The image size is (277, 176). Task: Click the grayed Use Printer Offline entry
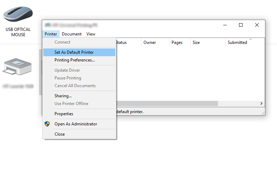point(79,104)
